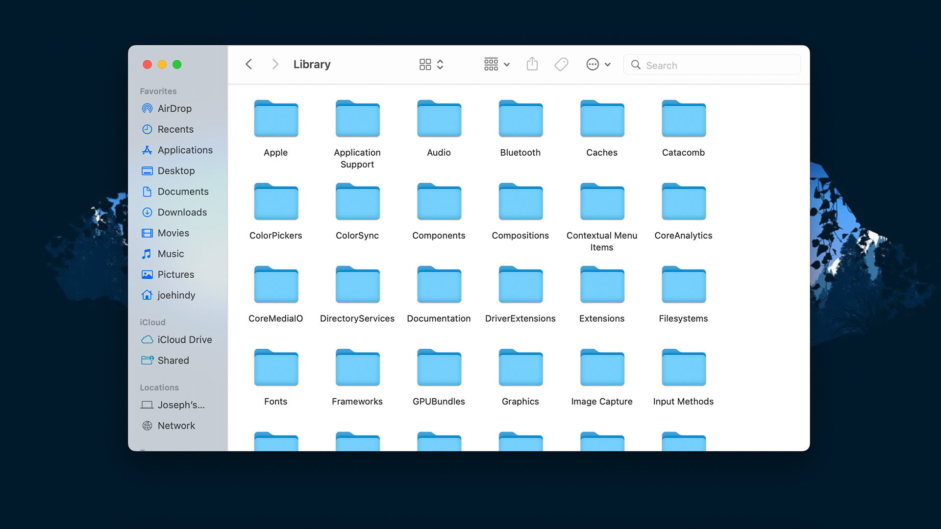Expand the ellipsis action menu
Viewport: 941px width, 529px height.
pos(598,65)
